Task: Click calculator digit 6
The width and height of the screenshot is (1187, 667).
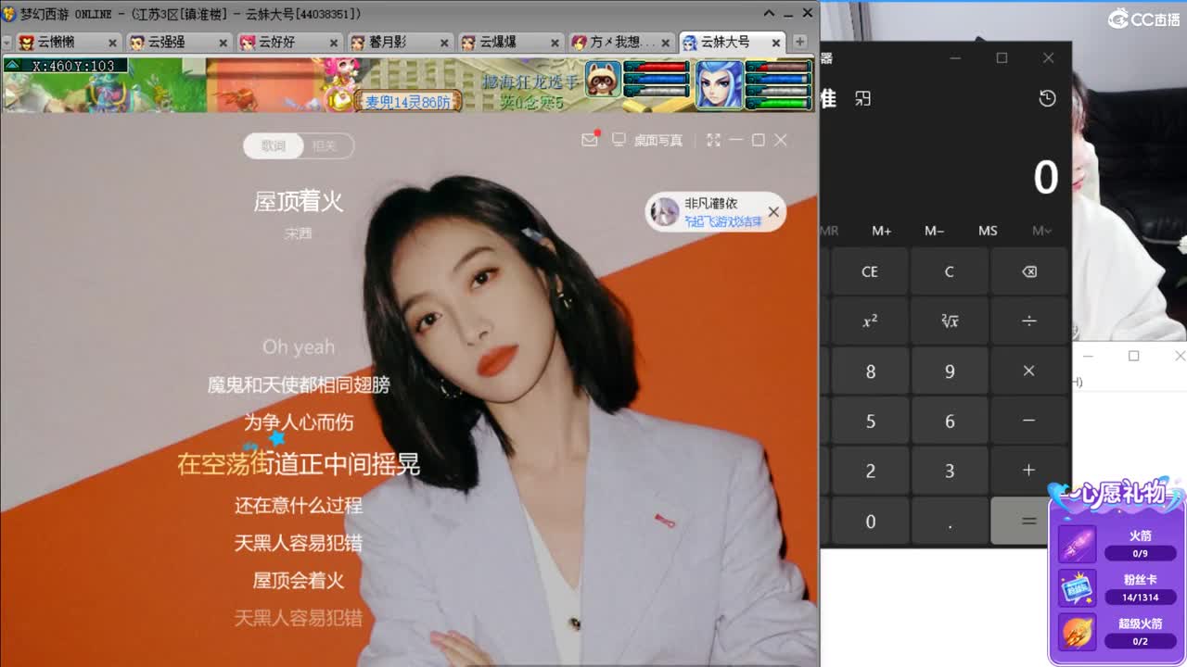Action: click(x=949, y=421)
